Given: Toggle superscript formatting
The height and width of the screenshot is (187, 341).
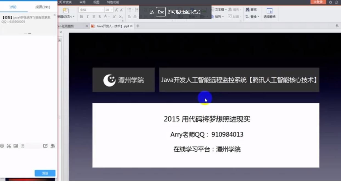Looking at the screenshot, I should coord(115,17).
